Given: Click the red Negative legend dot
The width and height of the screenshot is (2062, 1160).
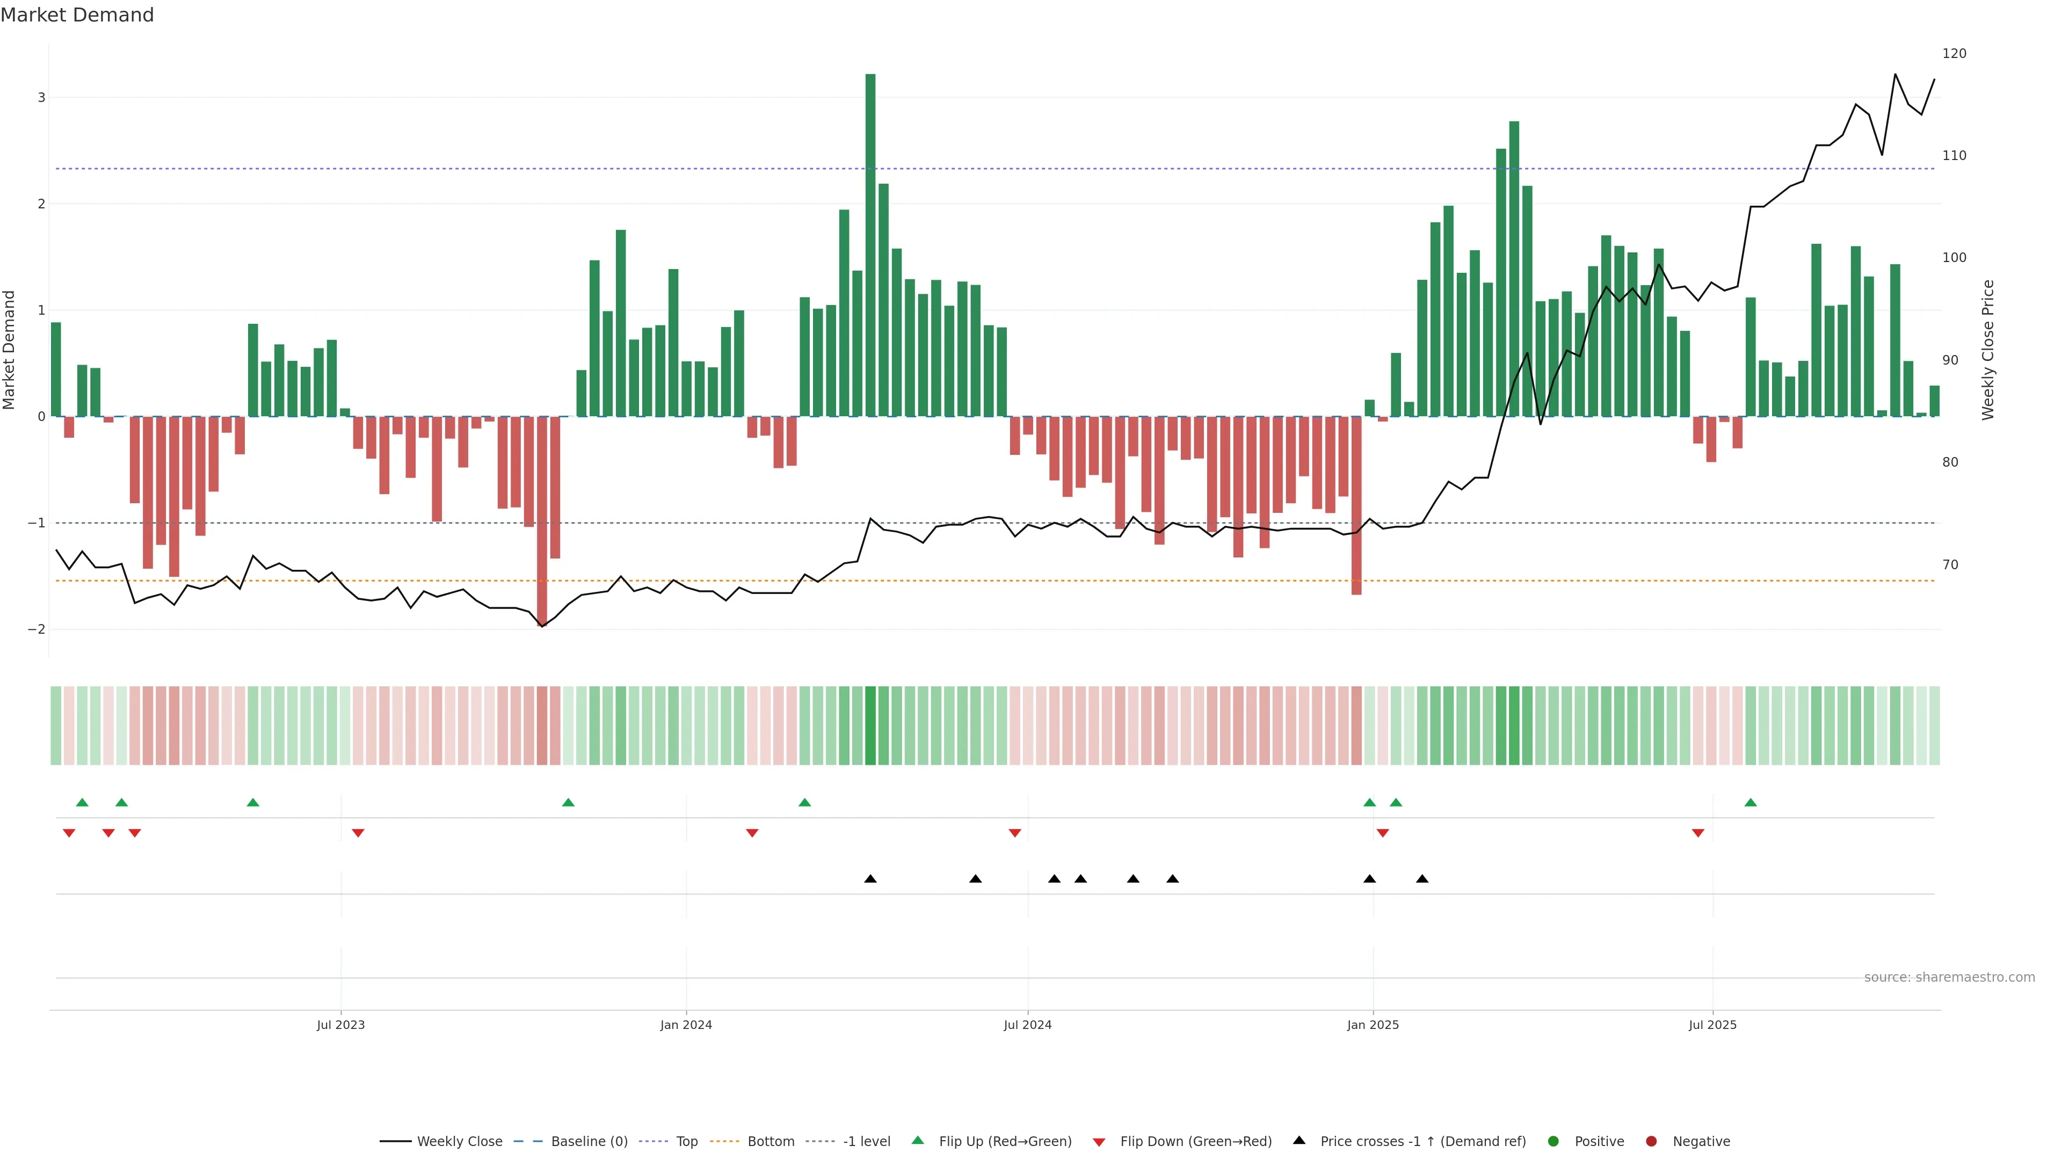Looking at the screenshot, I should click(1651, 1142).
